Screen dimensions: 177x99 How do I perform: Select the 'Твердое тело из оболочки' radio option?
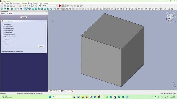[4, 37]
